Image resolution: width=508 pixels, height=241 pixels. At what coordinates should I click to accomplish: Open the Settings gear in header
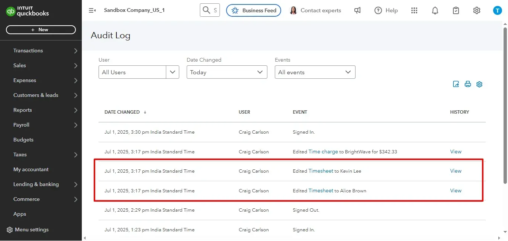(477, 10)
